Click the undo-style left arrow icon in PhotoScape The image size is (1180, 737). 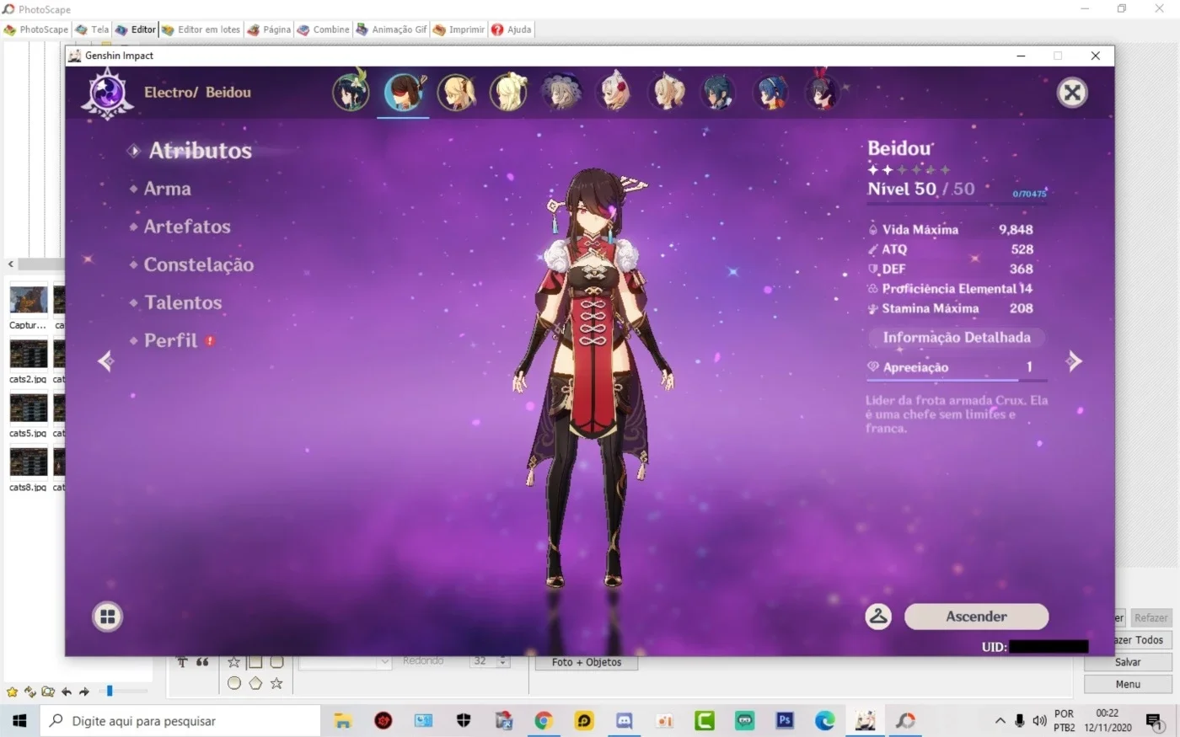pos(66,692)
